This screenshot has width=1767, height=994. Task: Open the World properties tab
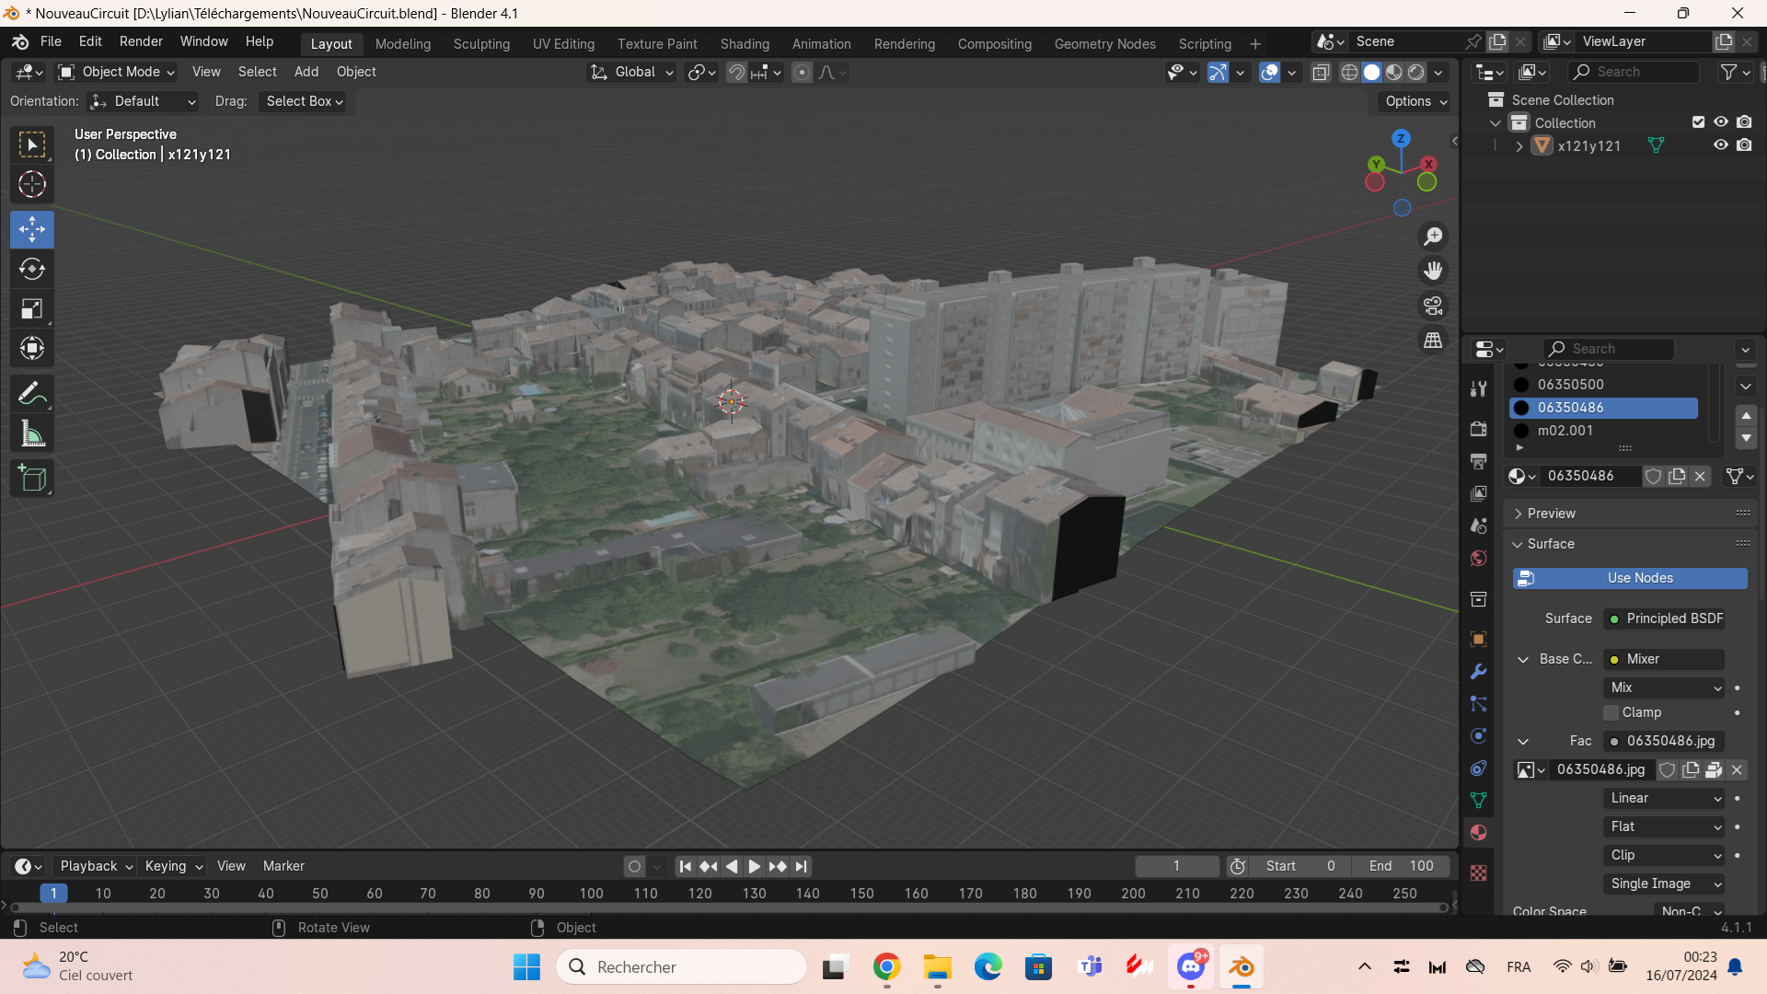click(1479, 559)
